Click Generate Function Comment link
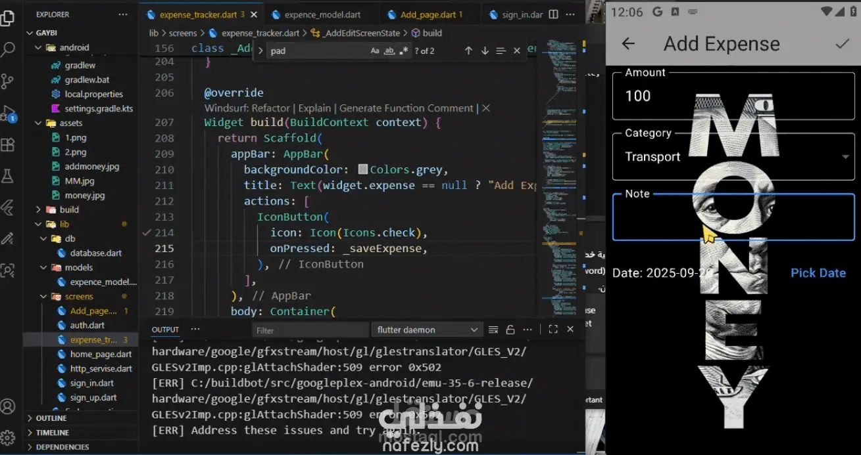This screenshot has height=455, width=861. click(x=406, y=108)
